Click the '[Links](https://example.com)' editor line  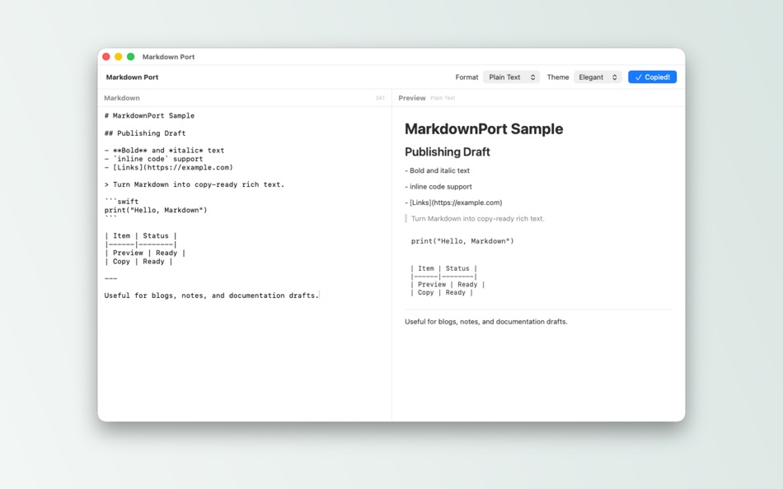pos(169,167)
